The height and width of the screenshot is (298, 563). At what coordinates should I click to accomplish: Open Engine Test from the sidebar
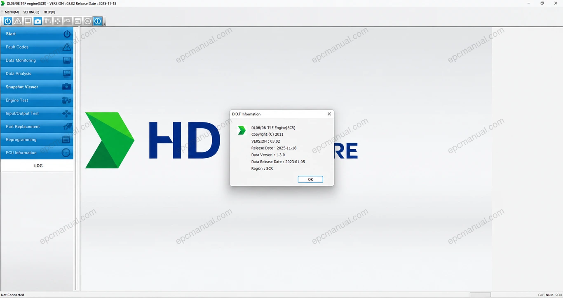(x=37, y=100)
